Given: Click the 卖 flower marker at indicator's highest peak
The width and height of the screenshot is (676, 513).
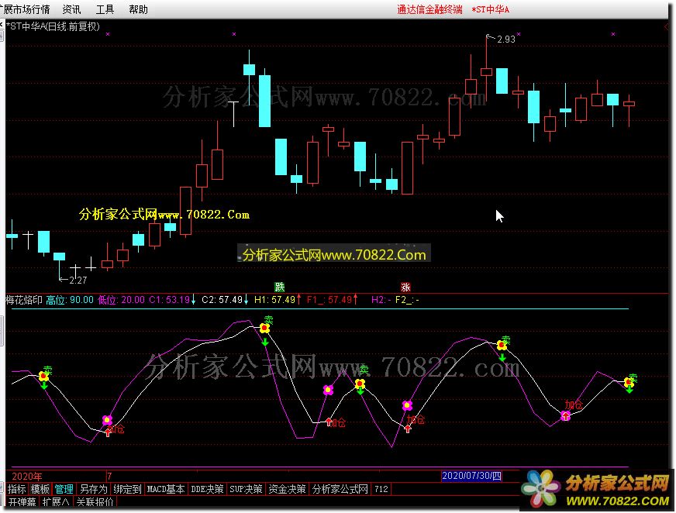Looking at the screenshot, I should click(264, 328).
